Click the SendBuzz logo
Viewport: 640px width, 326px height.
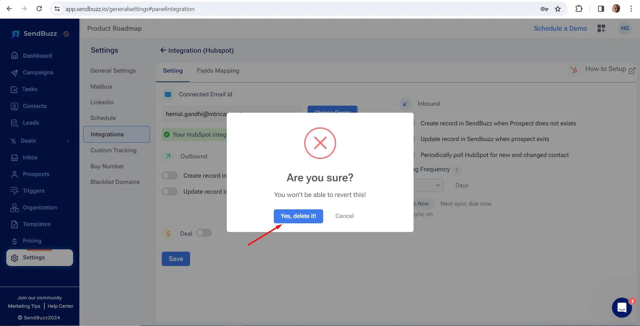pyautogui.click(x=34, y=34)
